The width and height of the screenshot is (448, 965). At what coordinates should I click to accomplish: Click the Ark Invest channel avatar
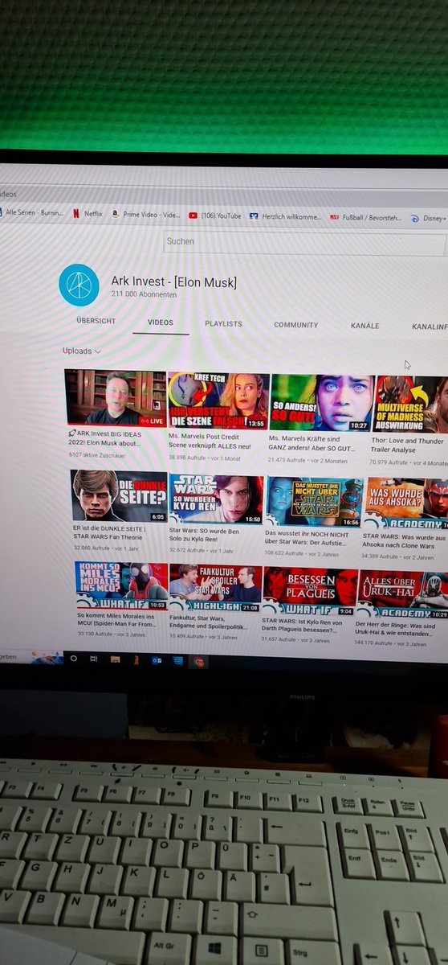(x=79, y=284)
